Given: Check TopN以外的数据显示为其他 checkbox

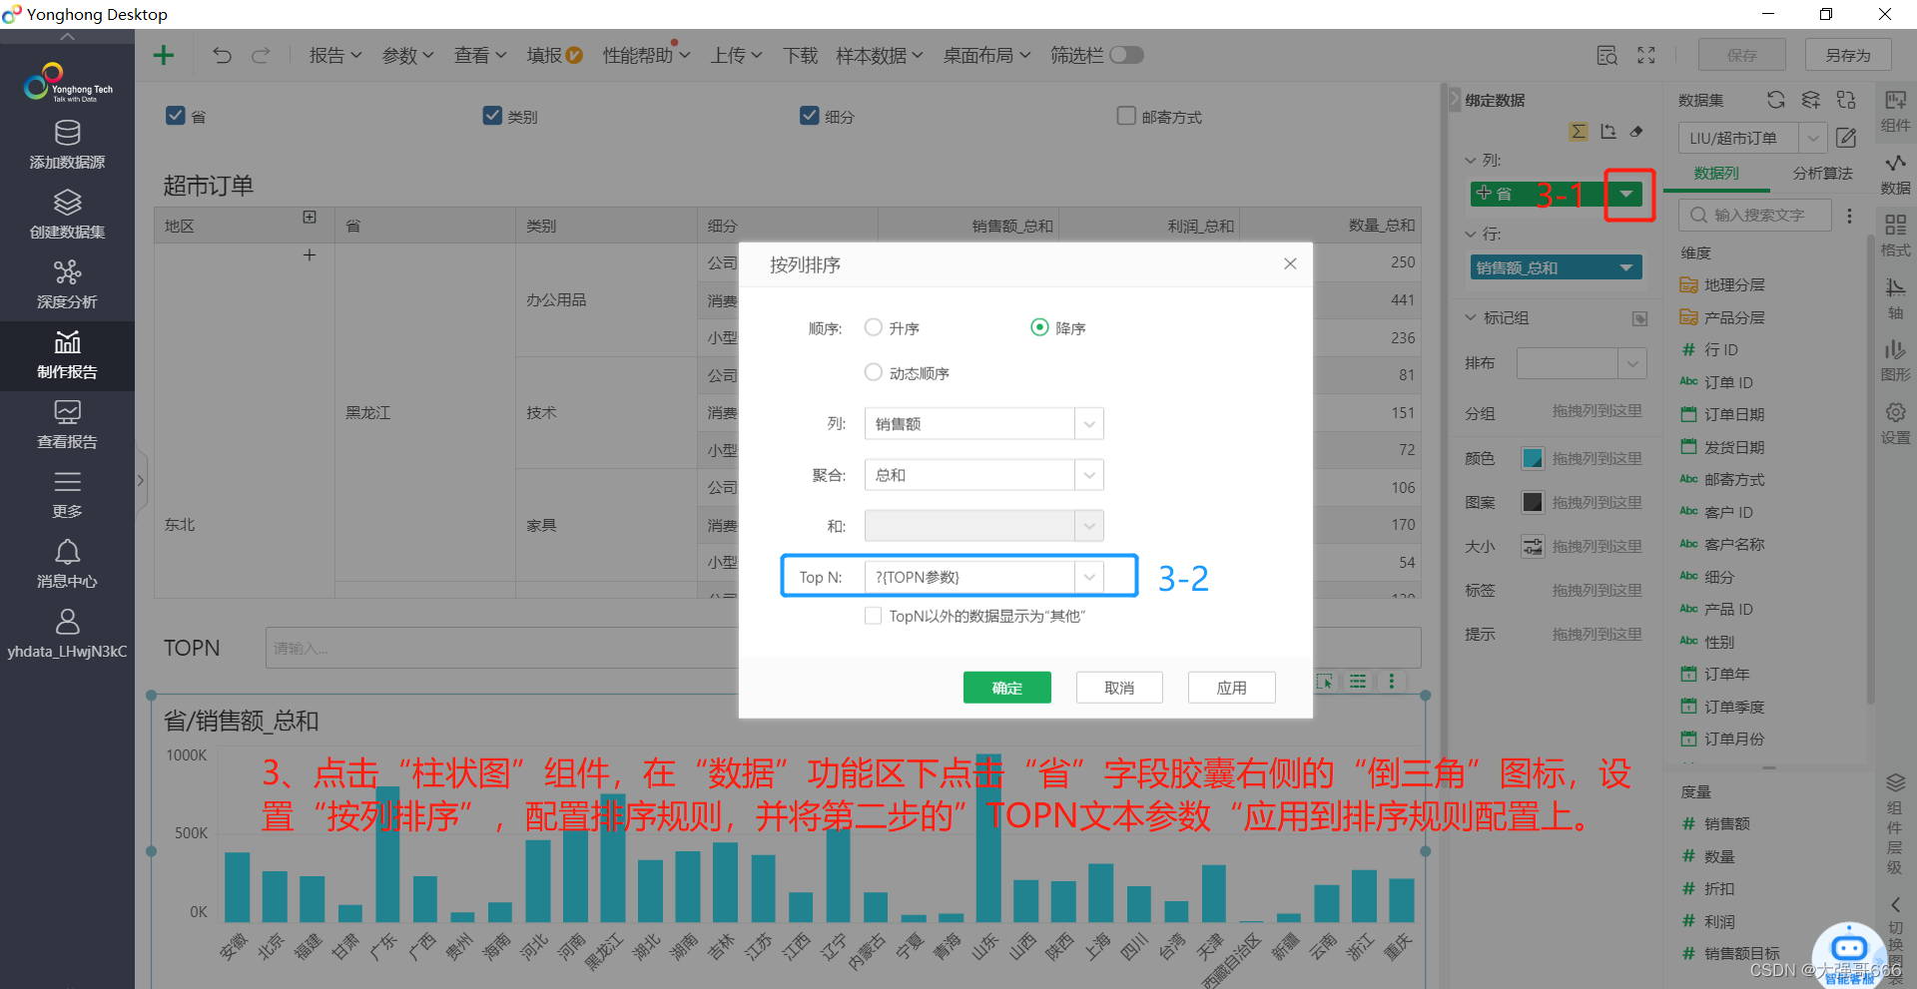Looking at the screenshot, I should point(874,616).
